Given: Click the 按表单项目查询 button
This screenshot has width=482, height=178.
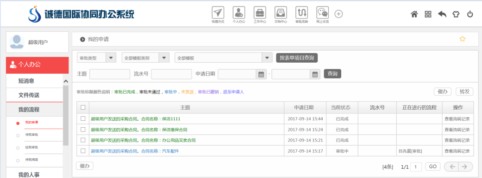Looking at the screenshot, I should [297, 58].
